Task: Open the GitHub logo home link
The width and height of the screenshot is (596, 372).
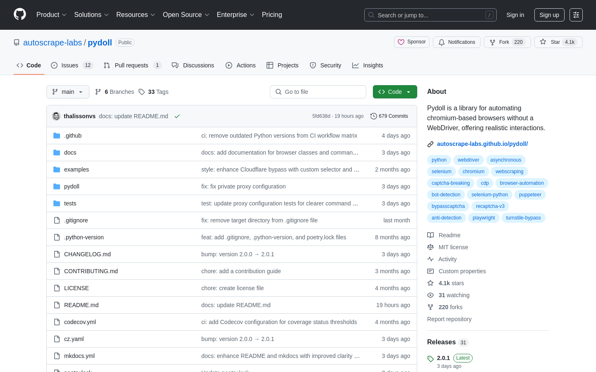Action: 20,14
